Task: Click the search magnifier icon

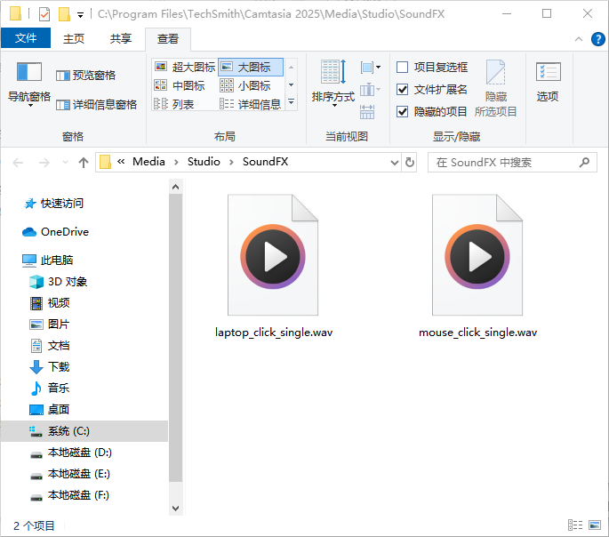Action: tap(584, 163)
